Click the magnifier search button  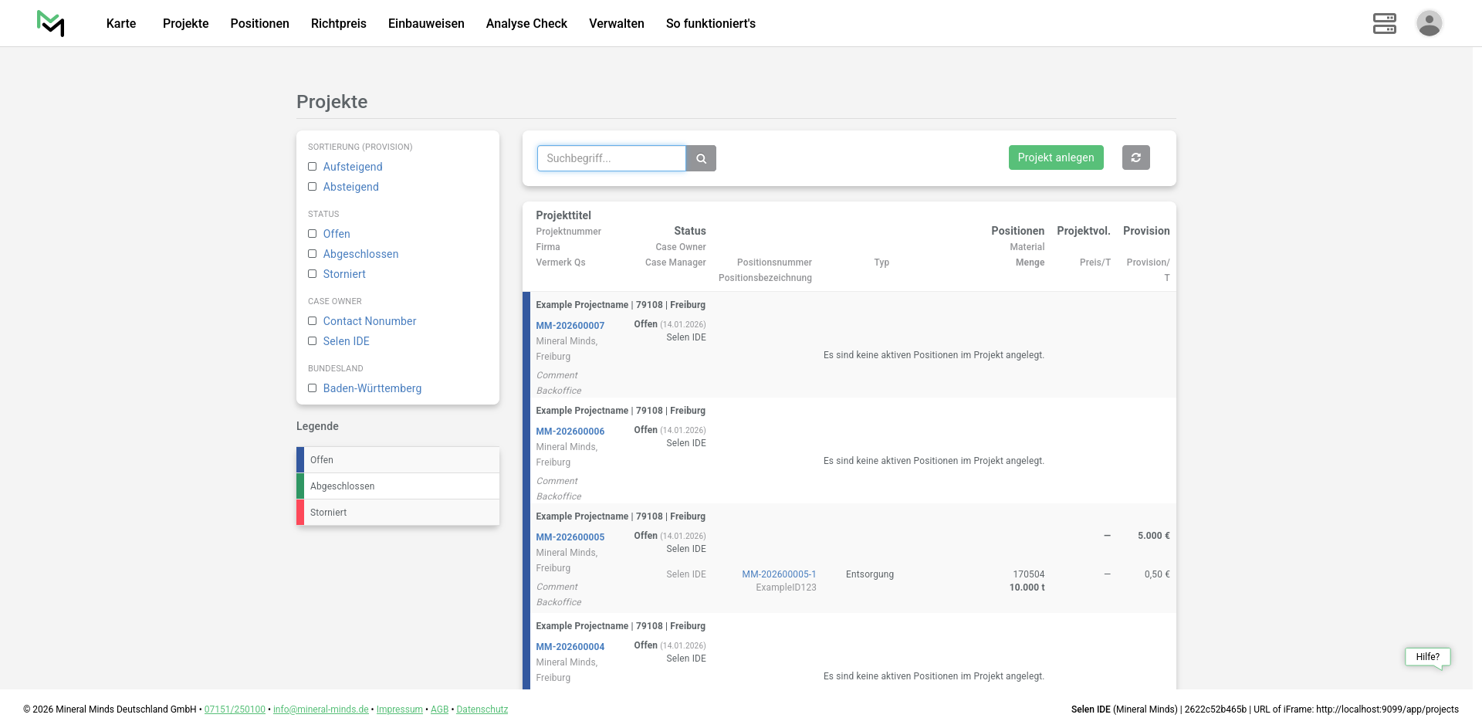701,158
